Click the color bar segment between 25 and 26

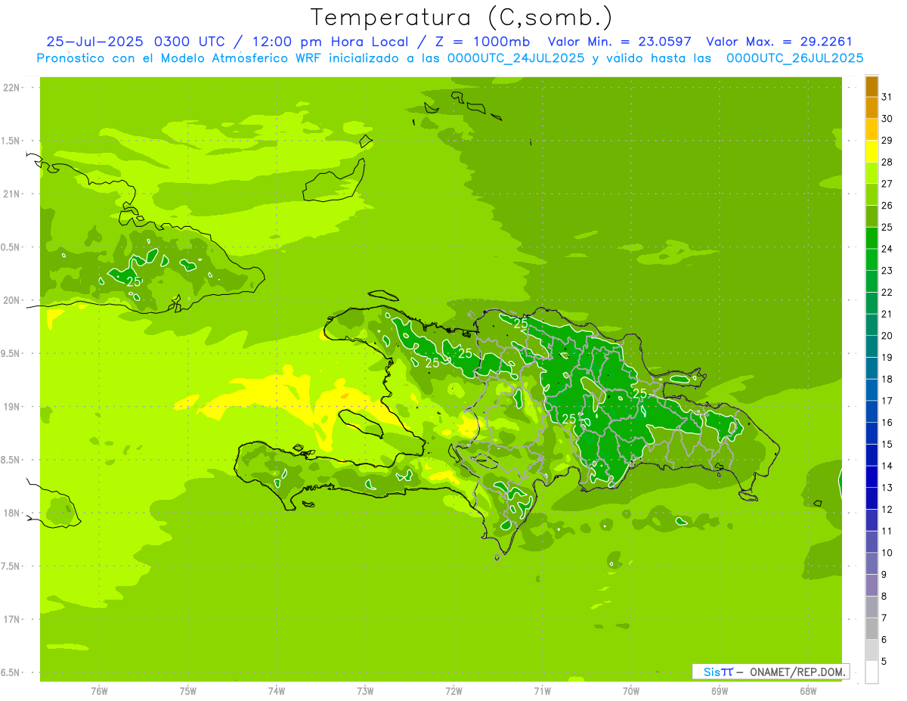[871, 216]
